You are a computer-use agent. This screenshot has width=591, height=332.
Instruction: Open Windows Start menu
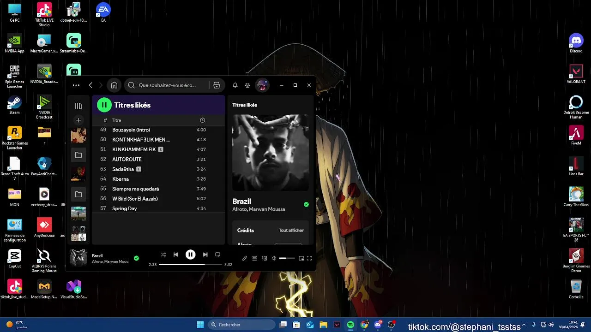tap(200, 325)
